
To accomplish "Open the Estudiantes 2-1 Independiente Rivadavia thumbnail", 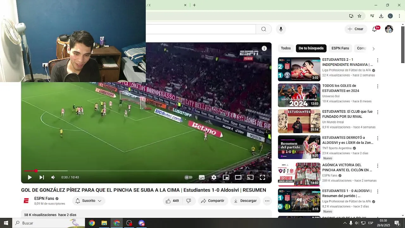I will 299,69.
